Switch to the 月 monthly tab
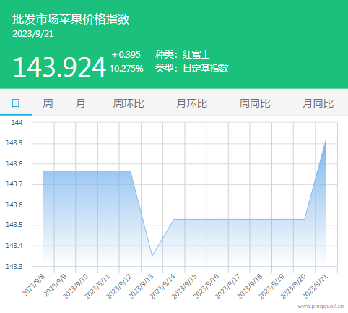This screenshot has width=348, height=313. (80, 103)
